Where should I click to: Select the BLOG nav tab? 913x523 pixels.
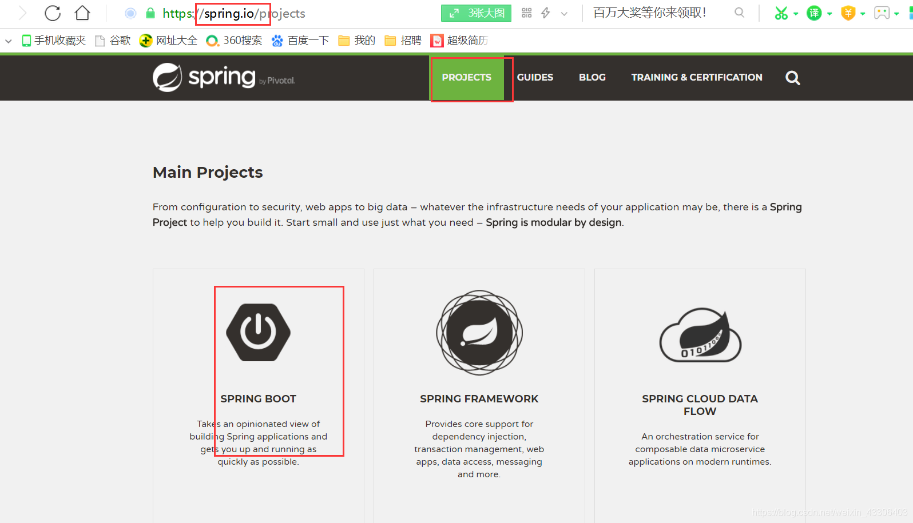pyautogui.click(x=592, y=77)
